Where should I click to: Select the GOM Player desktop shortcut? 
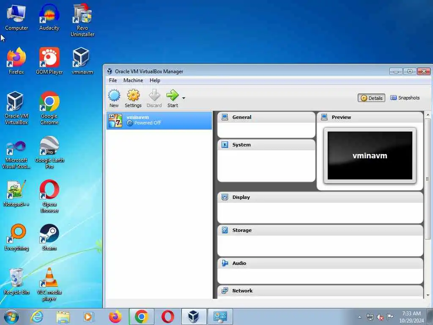coord(49,61)
